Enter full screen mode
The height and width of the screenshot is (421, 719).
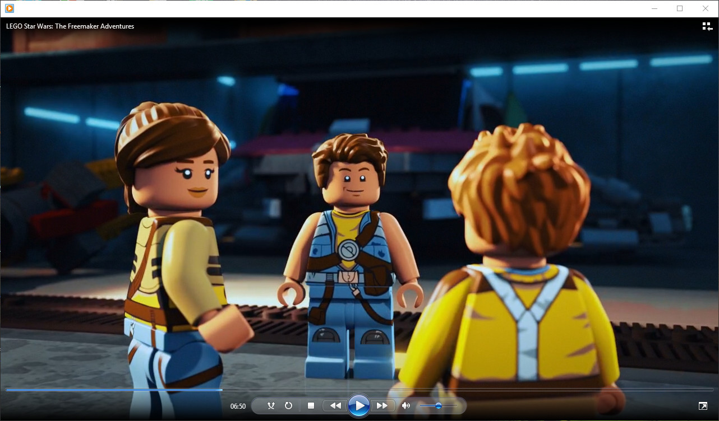pos(703,406)
